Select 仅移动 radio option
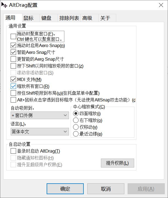Screen dimensions: 168x198 pos(76,127)
